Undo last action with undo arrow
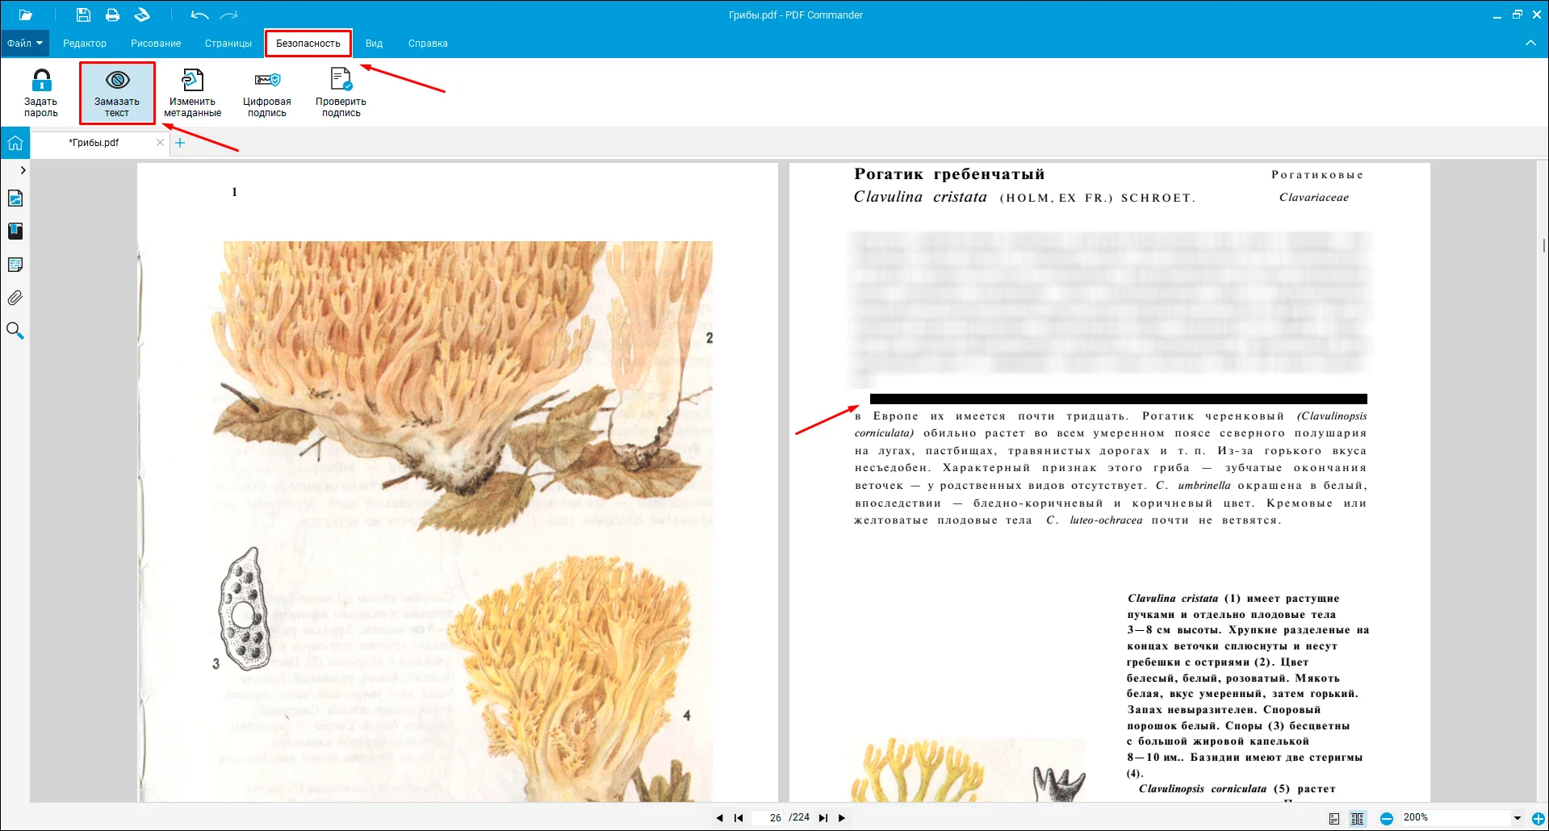 (199, 15)
